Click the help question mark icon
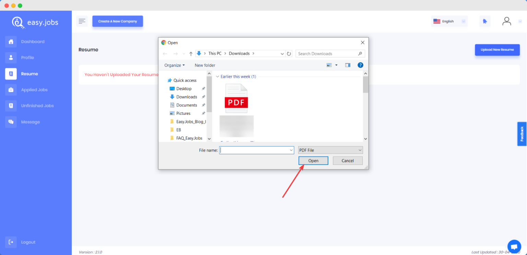527x255 pixels. click(360, 65)
